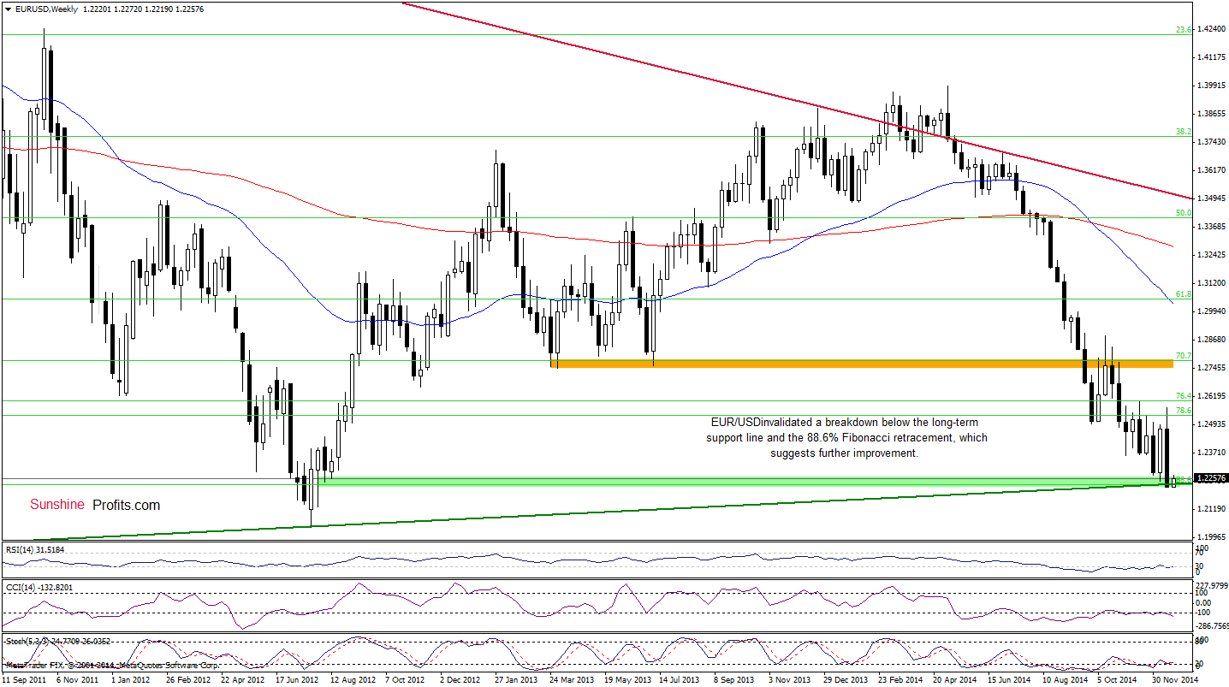Click the 1.36170 price axis label
The width and height of the screenshot is (1229, 687).
(1211, 170)
